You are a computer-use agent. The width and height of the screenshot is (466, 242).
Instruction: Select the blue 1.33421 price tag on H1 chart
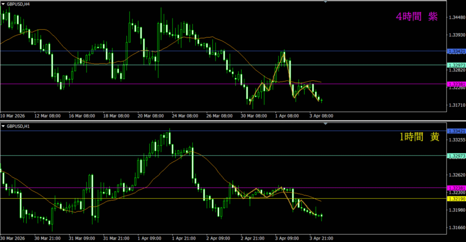point(456,131)
